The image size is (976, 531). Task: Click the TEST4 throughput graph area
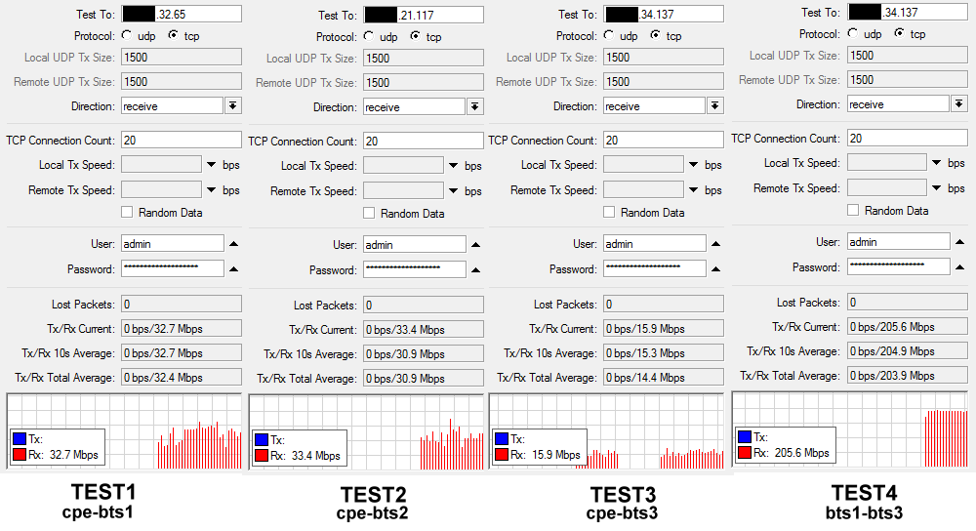[850, 429]
